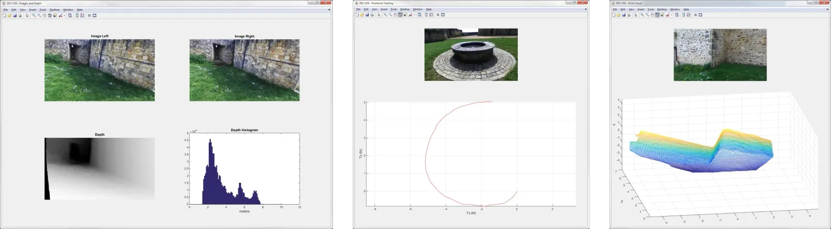Open Brush dropdown arrow in Point Cloud window

pyautogui.click(x=672, y=15)
